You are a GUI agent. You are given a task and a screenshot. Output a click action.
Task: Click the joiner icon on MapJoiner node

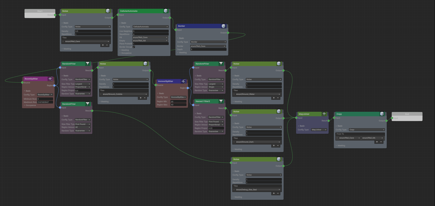(324, 114)
